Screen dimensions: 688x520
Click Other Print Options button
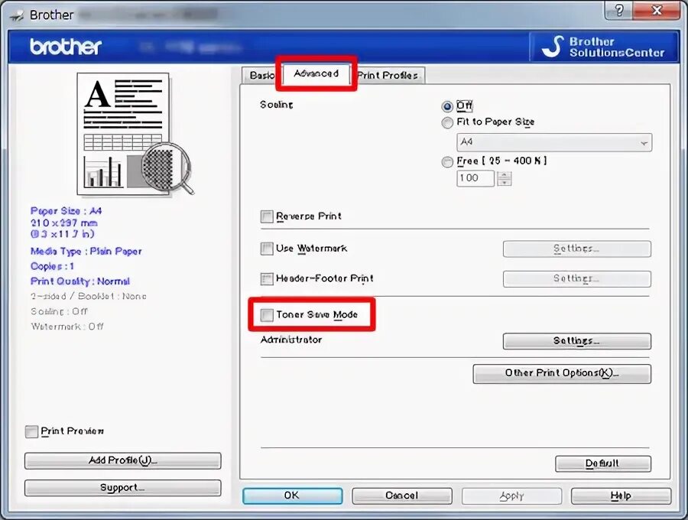[x=562, y=373]
